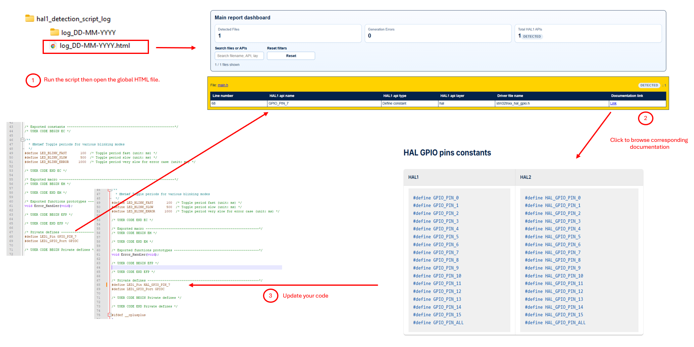
Task: Select "#define HAL_GPIO_PIN_7" in the HAL2 column
Action: 553,253
